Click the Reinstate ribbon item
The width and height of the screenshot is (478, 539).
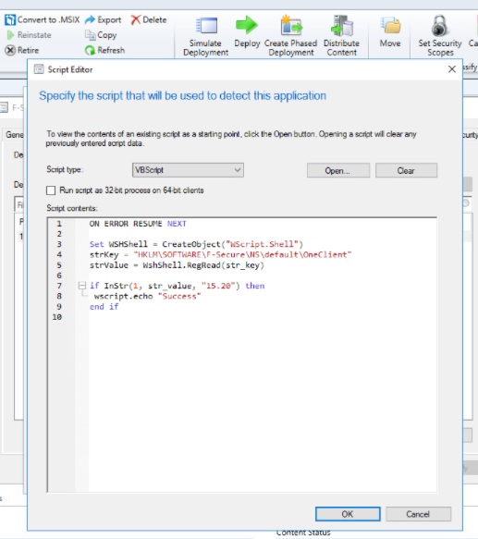point(29,35)
